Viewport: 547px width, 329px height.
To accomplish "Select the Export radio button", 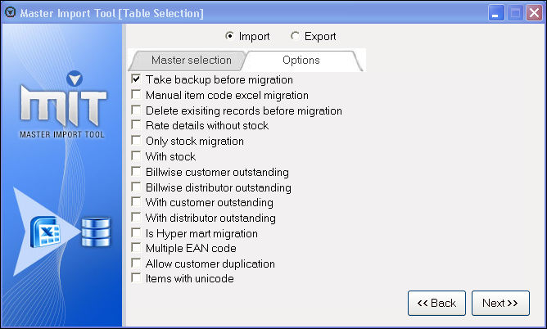I will pos(296,37).
